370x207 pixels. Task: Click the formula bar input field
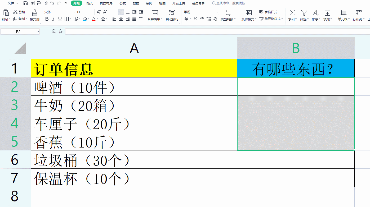(x=217, y=31)
